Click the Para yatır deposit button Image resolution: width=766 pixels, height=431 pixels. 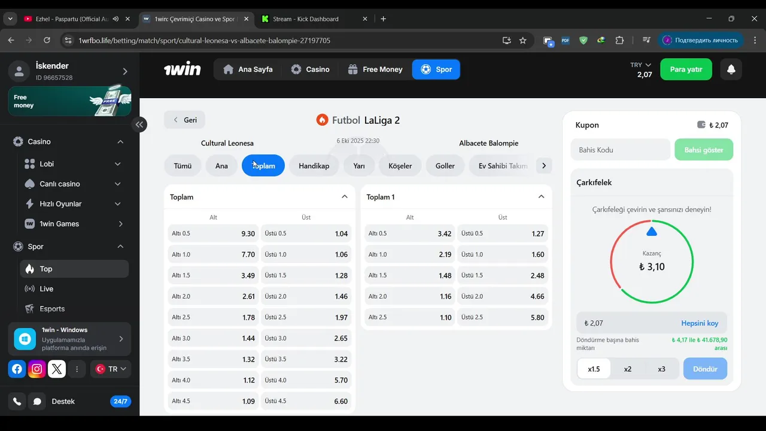[x=686, y=69]
